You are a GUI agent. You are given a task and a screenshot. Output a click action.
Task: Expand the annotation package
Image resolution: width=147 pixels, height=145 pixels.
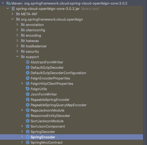17,25
